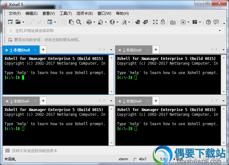Open tab list dropdown in bottom-right pane

(x=223, y=101)
